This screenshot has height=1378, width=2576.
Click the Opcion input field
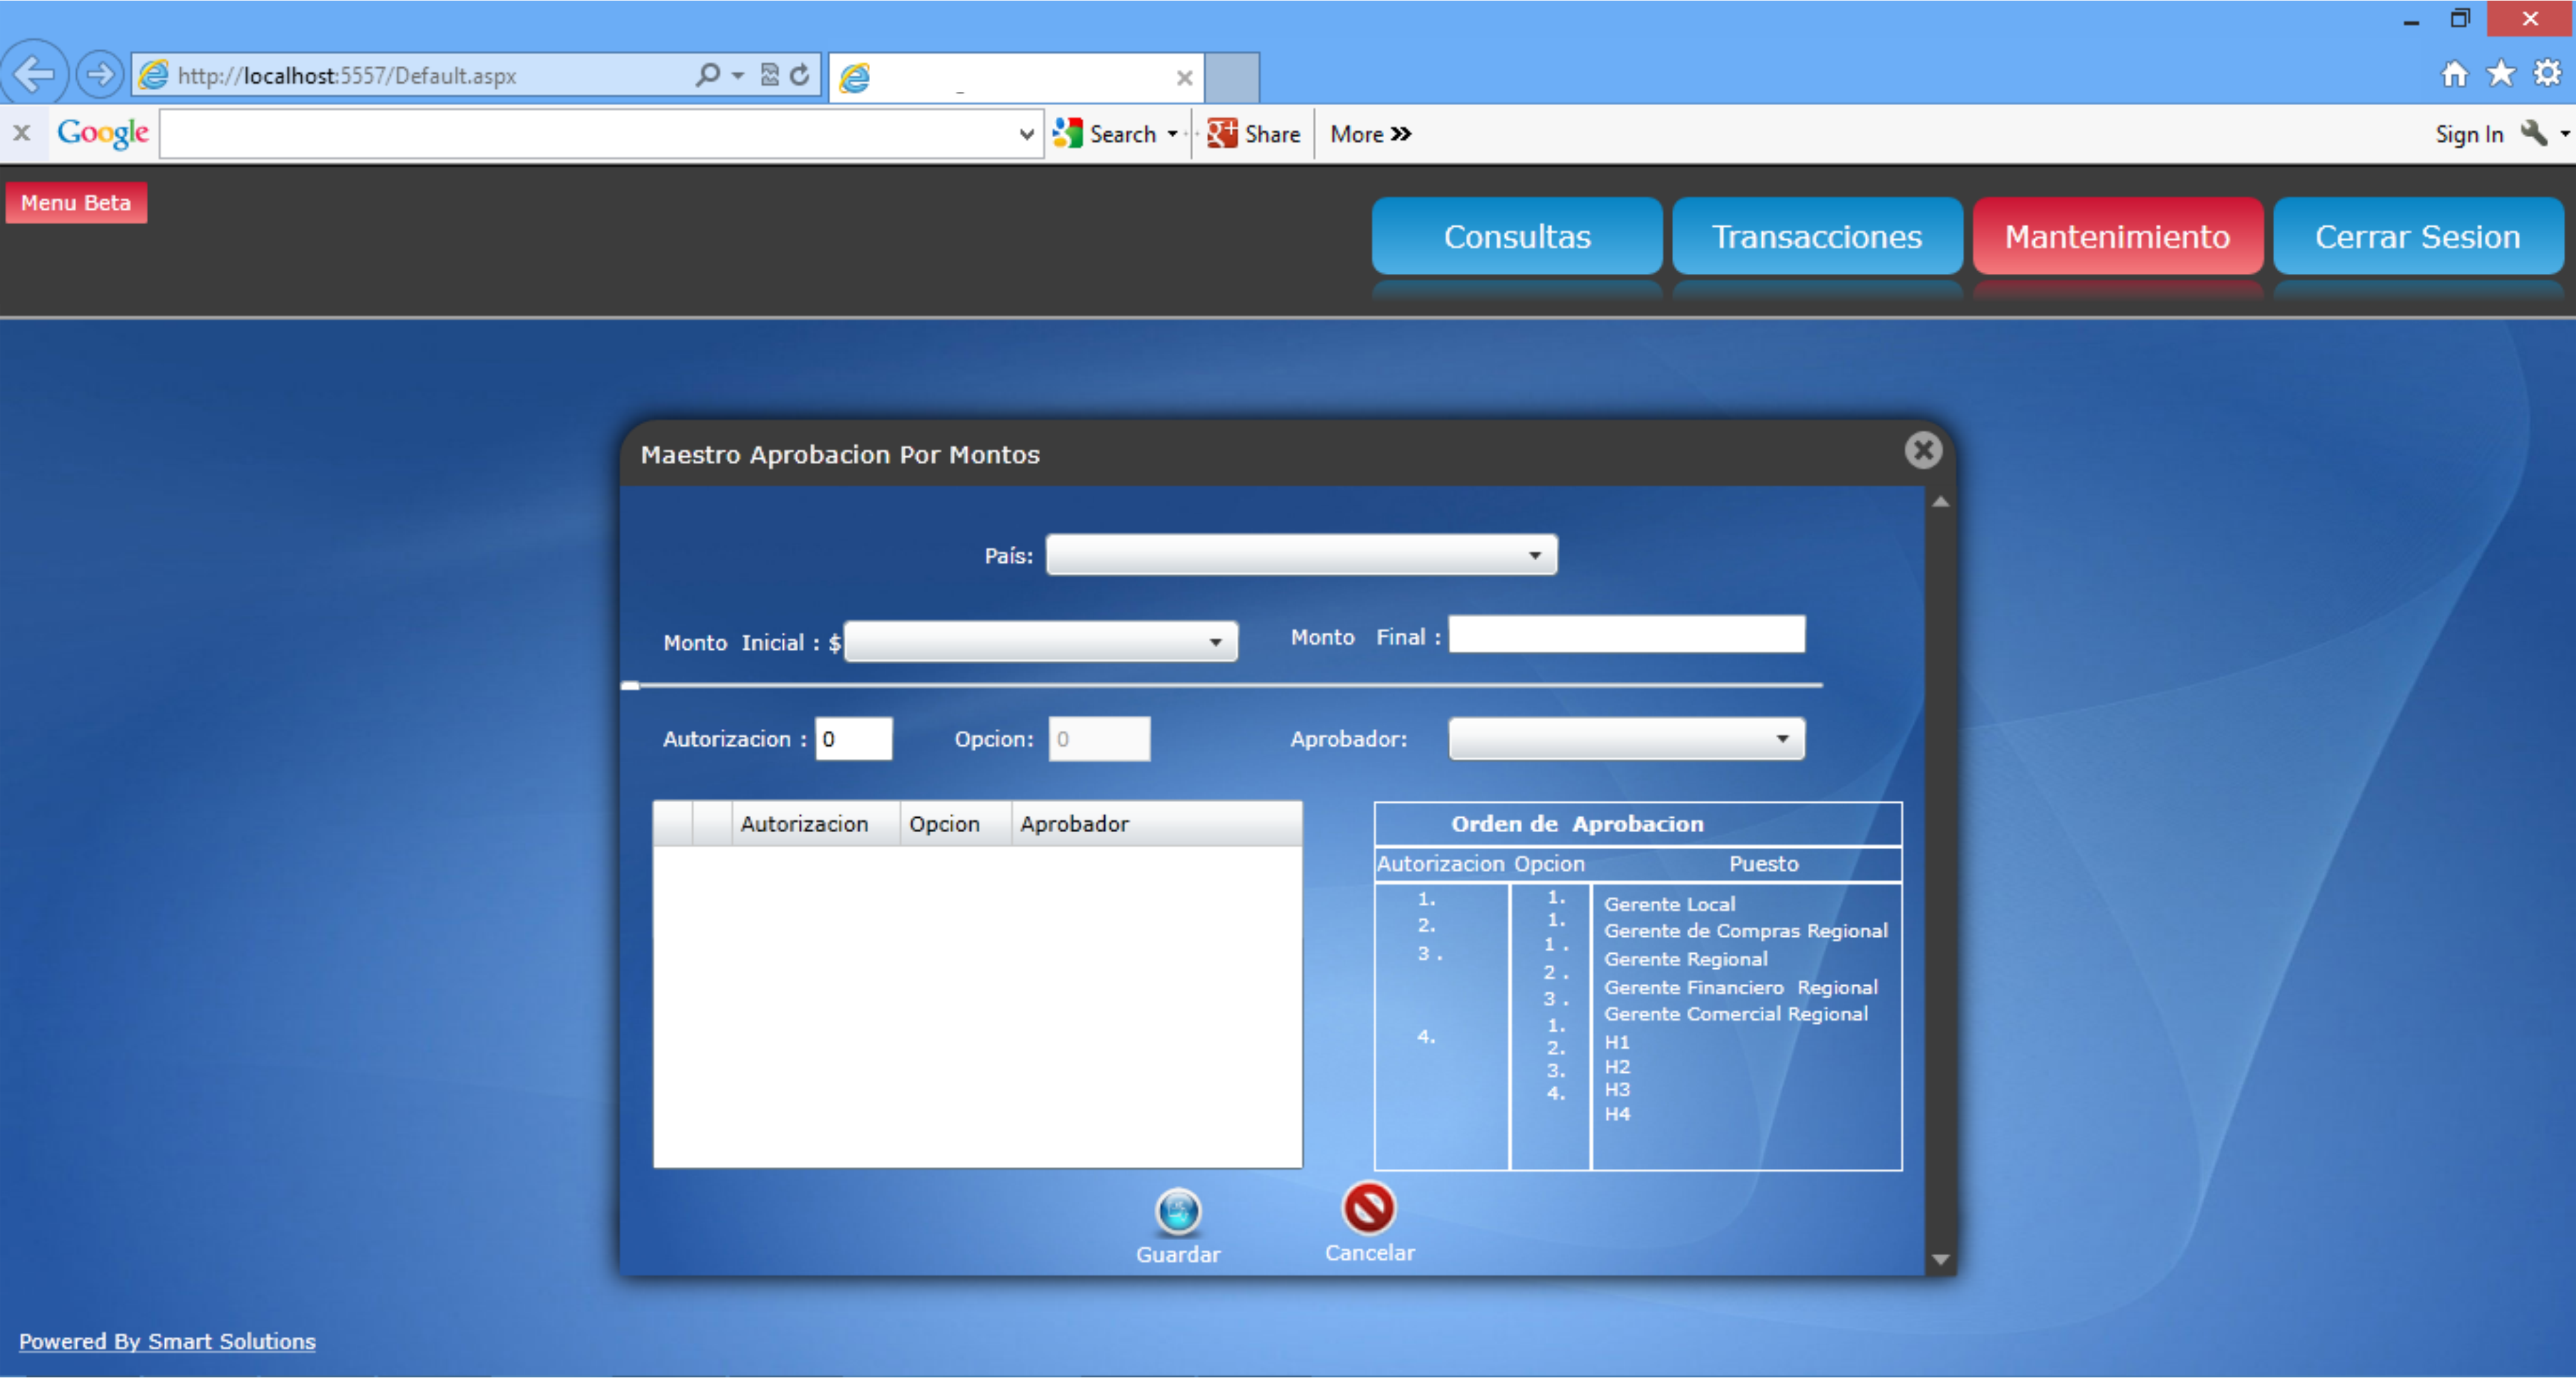pyautogui.click(x=1099, y=739)
